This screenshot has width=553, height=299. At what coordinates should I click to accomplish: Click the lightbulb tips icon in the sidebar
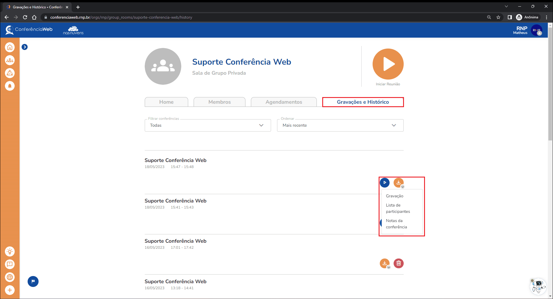click(x=10, y=252)
